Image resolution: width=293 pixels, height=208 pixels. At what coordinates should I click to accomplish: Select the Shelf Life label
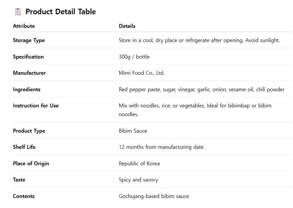(24, 147)
